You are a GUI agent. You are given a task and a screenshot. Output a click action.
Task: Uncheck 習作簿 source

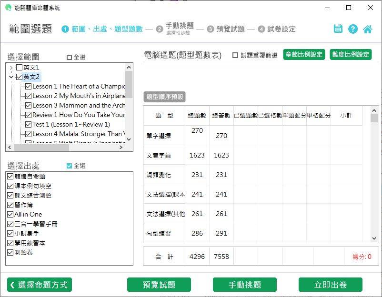click(10, 205)
